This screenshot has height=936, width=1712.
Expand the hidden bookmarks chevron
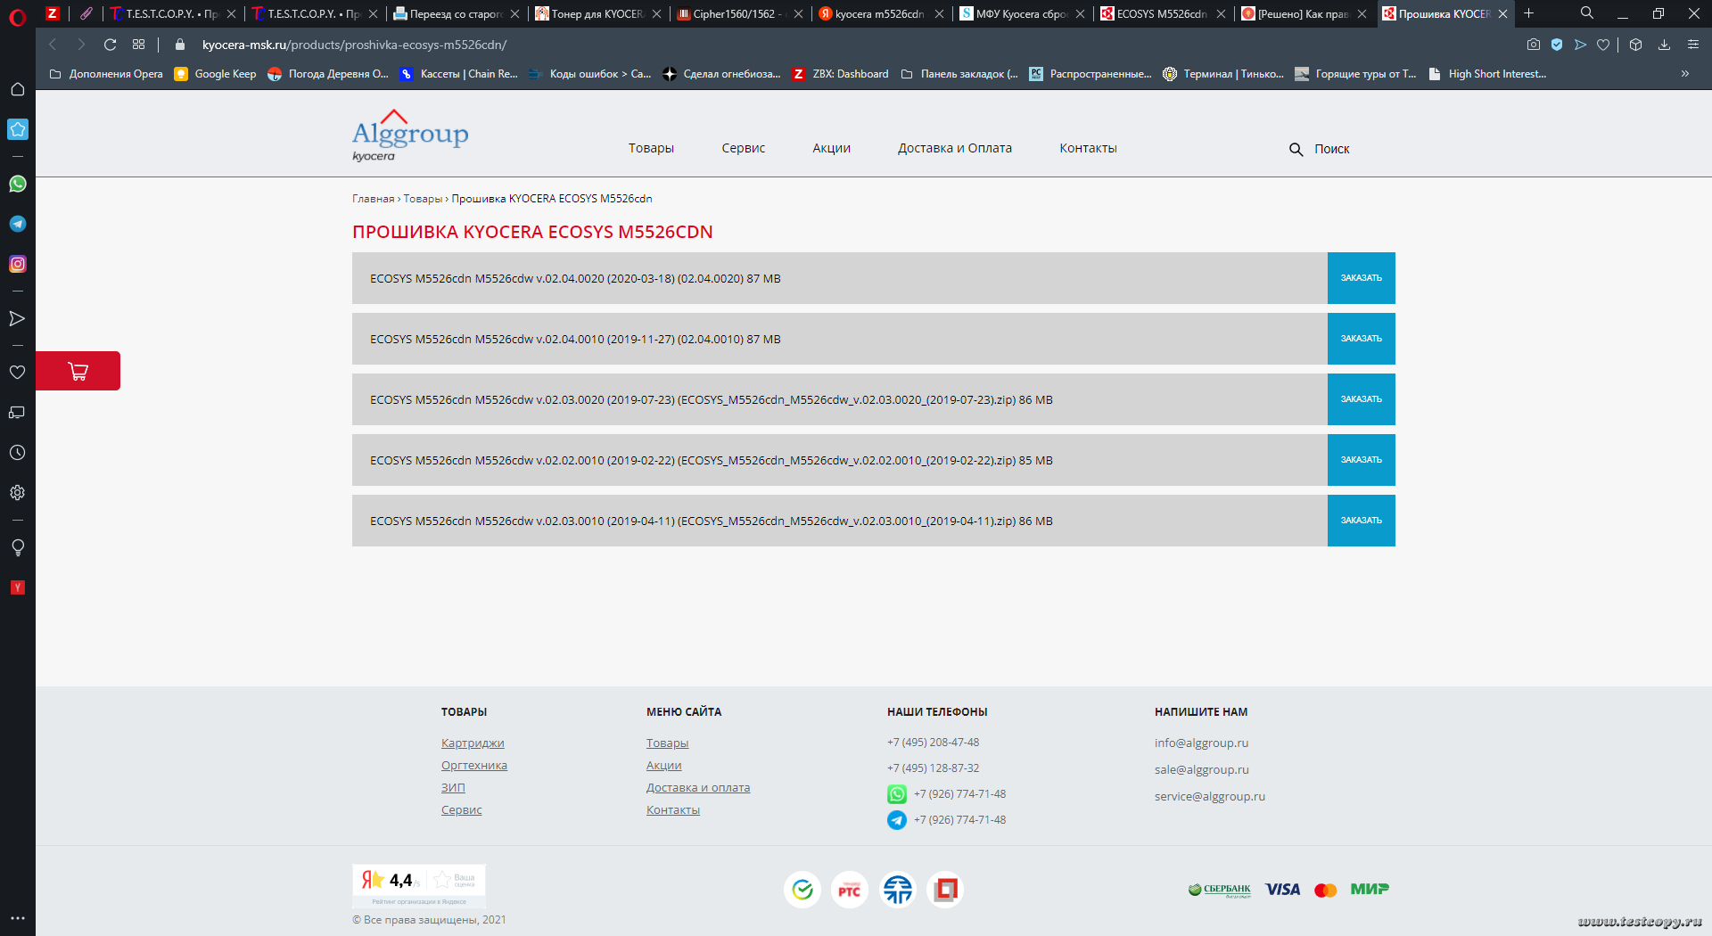1684,74
